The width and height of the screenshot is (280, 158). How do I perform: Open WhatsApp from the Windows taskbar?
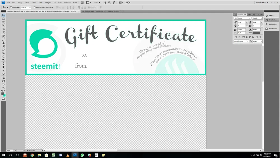coord(82,155)
